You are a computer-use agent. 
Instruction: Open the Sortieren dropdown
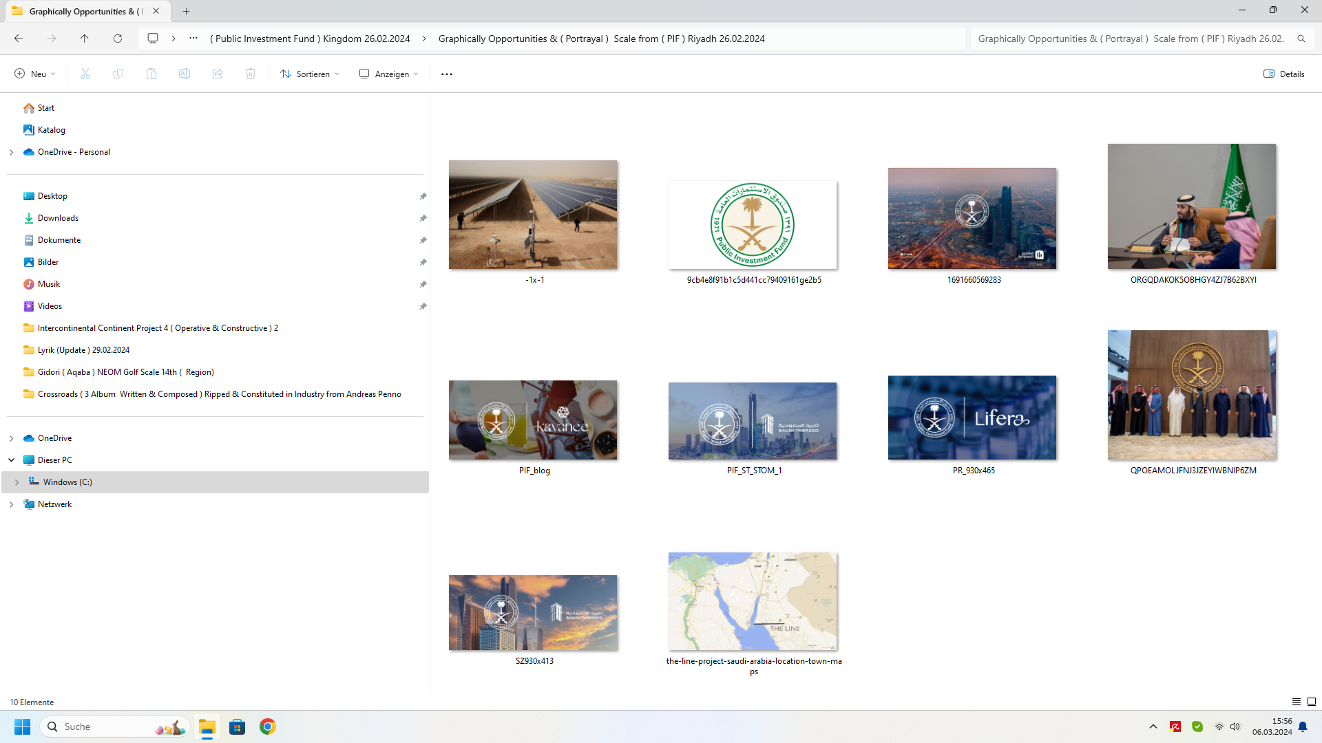click(310, 74)
